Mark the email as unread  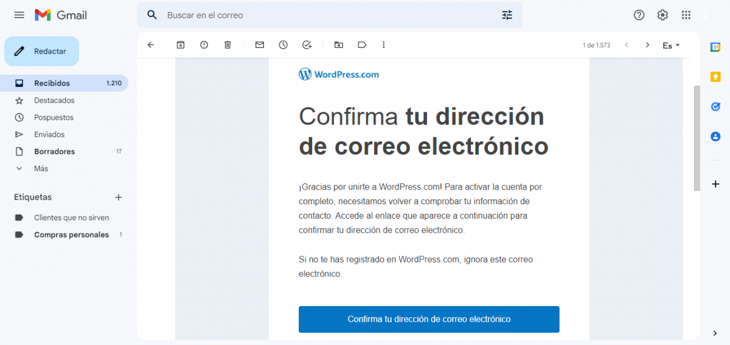[x=260, y=45]
